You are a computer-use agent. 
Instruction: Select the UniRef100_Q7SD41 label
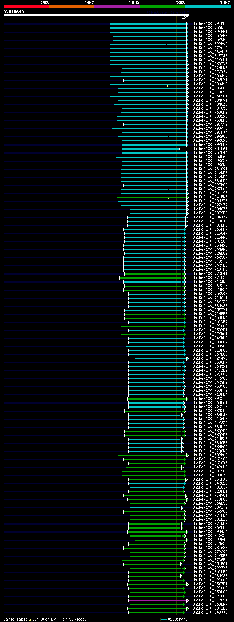(210, 274)
